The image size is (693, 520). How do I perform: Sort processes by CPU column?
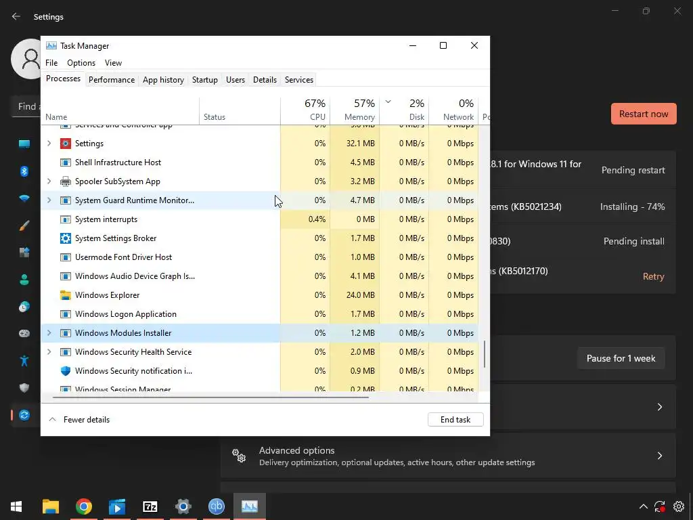click(305, 110)
